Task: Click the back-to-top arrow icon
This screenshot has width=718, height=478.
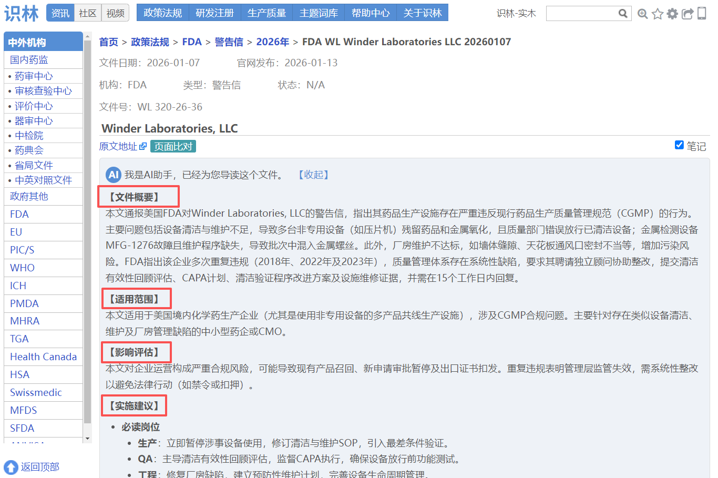Action: coord(11,467)
